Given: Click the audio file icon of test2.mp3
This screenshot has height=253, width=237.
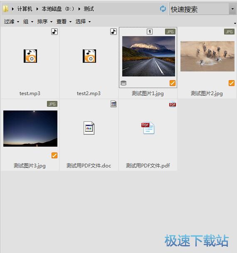Looking at the screenshot, I should (89, 56).
